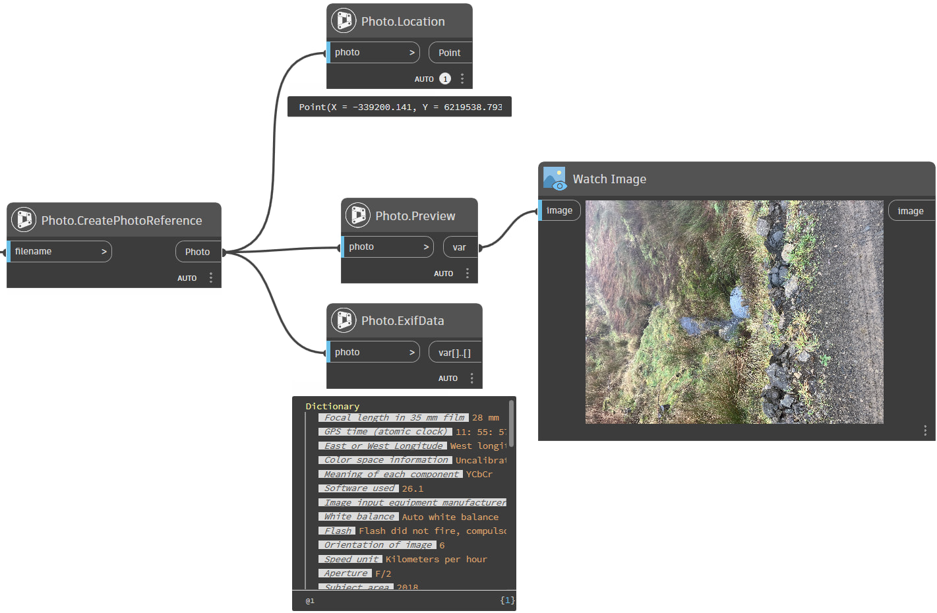Screen dimensions: 937x613
Task: Click the ellipsis icon on Photo.ExifData
Action: pyautogui.click(x=471, y=378)
